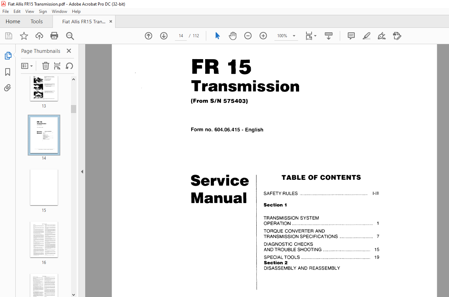Open the Window menu
The width and height of the screenshot is (449, 297).
coord(59,11)
